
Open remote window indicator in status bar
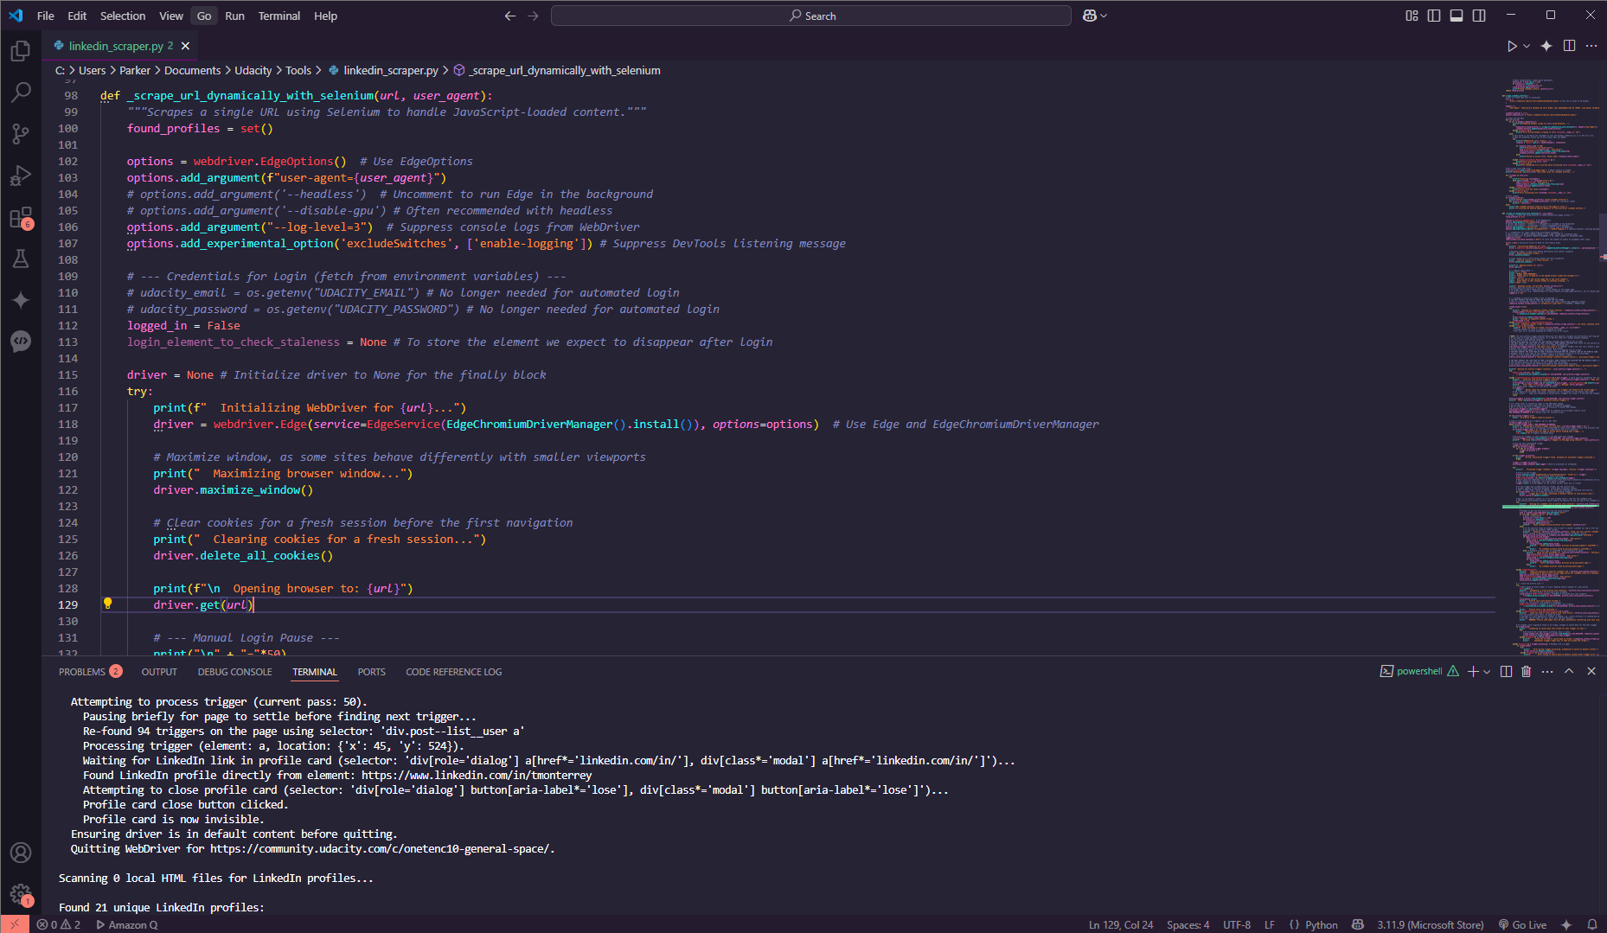(x=15, y=924)
